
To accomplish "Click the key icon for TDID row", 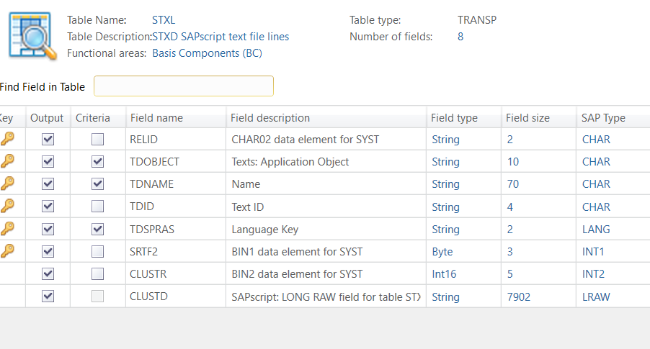I will pos(7,207).
